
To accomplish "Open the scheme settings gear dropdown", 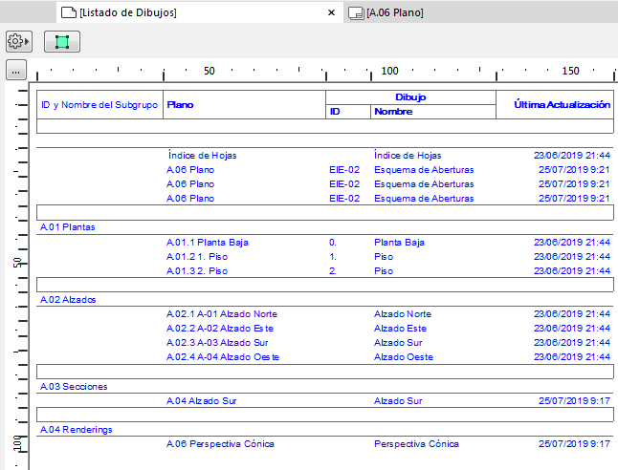I will 19,42.
